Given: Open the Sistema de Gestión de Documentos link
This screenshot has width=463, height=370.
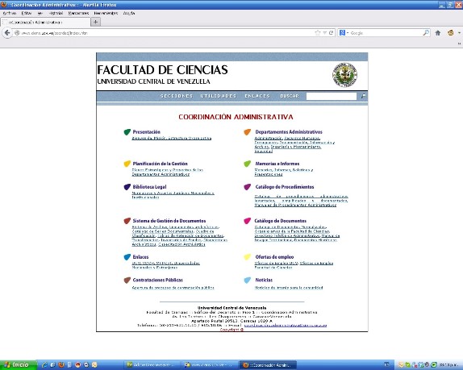Looking at the screenshot, I should [x=169, y=221].
